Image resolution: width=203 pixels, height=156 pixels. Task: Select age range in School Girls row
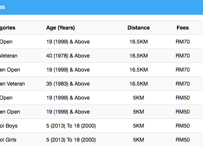coord(71,140)
